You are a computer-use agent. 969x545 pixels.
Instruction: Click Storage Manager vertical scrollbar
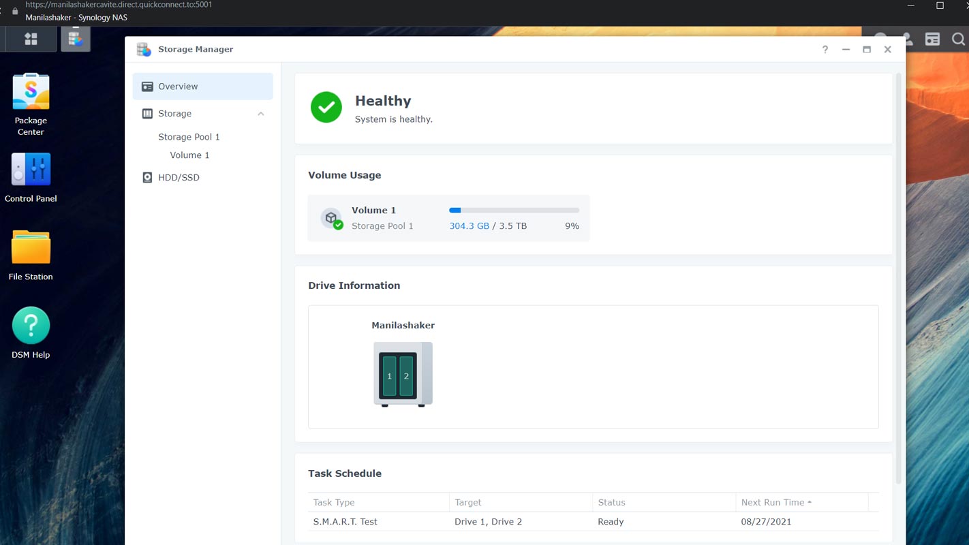point(898,279)
